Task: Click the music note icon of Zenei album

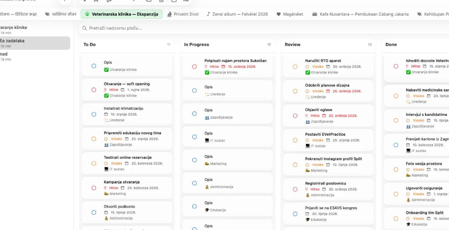Action: (x=208, y=14)
